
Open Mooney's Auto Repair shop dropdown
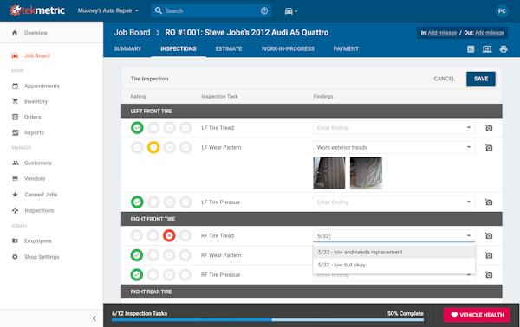[x=108, y=10]
